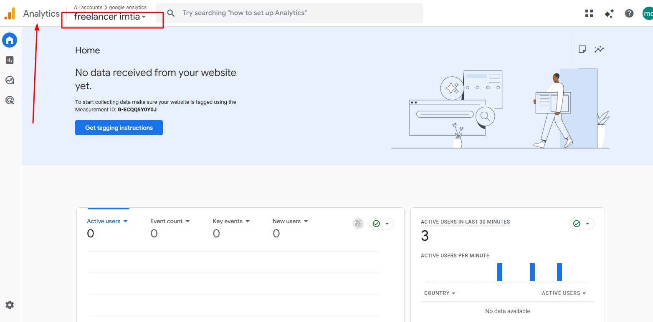Screen dimensions: 653x322
Task: Open the Google apps grid icon
Action: 589,13
